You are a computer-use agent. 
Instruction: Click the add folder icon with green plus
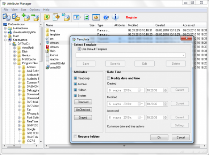[x=26, y=17]
